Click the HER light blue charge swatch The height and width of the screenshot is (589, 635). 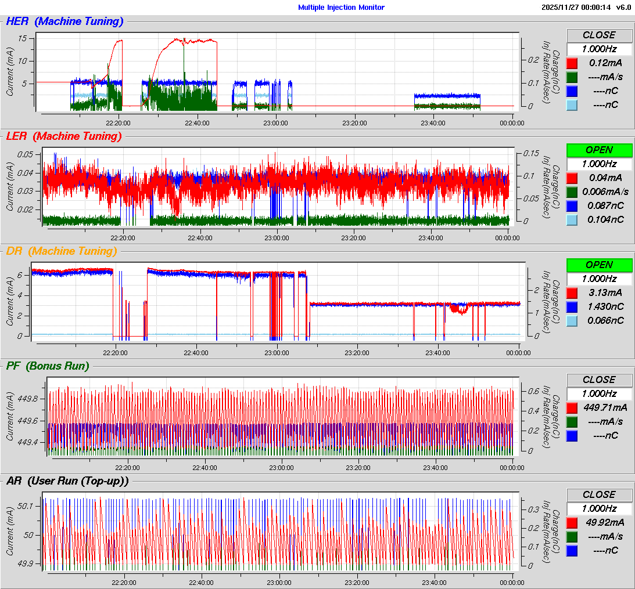[x=572, y=104]
